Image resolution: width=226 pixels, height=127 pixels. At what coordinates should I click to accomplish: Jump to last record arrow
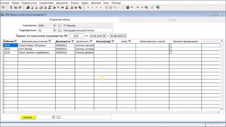click(x=101, y=7)
